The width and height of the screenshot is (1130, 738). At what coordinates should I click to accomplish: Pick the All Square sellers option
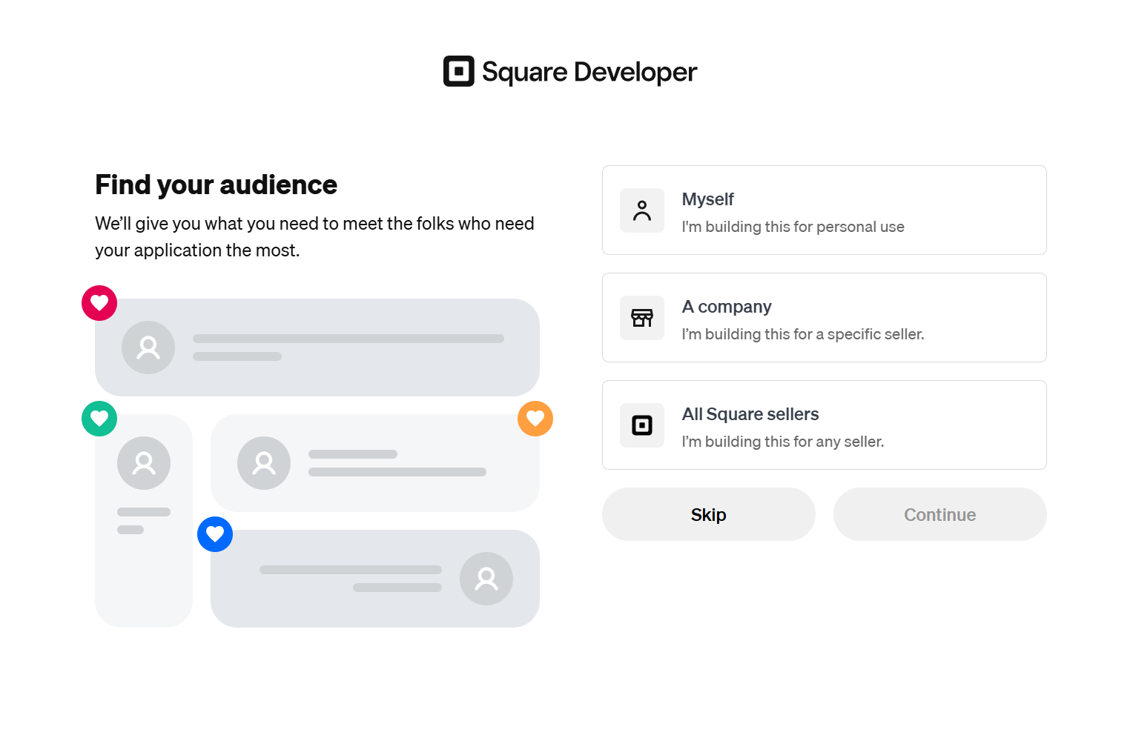[823, 425]
